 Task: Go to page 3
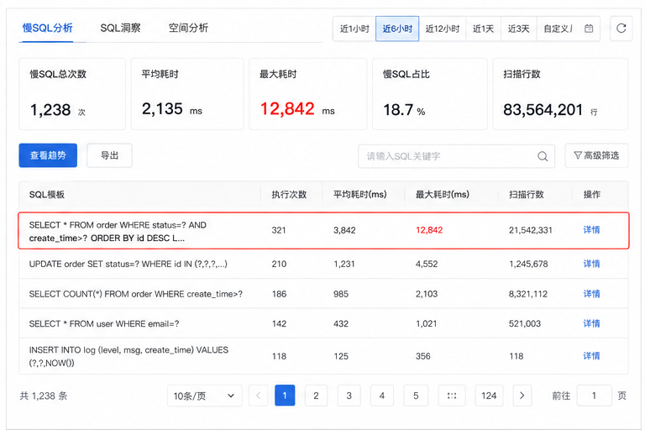(349, 396)
